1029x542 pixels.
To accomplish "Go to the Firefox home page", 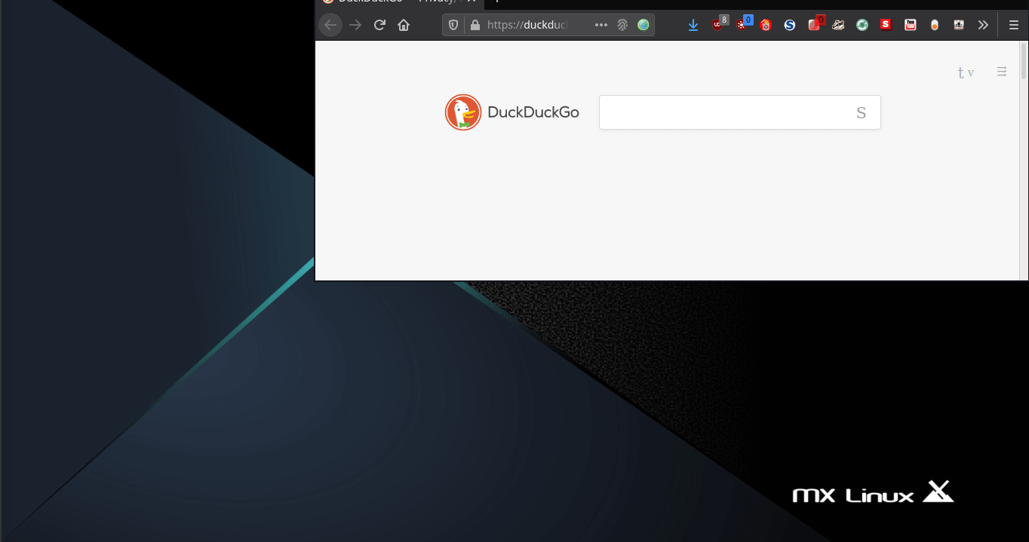I will tap(404, 25).
